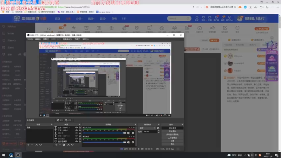Screen dimensions: 281x158
Task: Expand 游戏 dropdown in Douyu nav
Action: pos(103,19)
